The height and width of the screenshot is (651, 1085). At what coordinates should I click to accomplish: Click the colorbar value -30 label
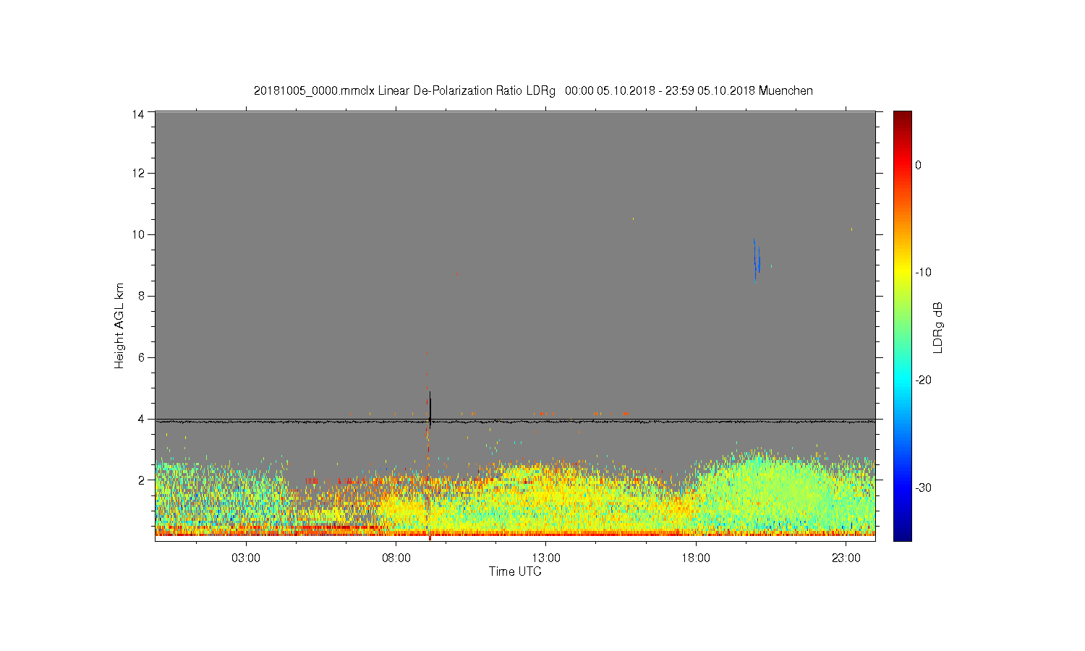tap(923, 488)
